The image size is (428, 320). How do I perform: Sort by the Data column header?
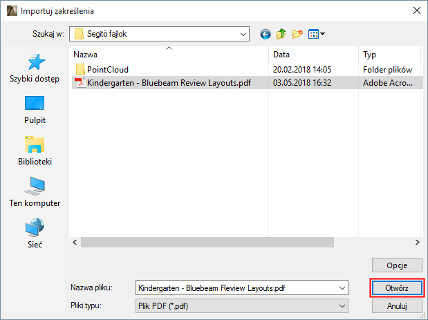click(x=314, y=55)
